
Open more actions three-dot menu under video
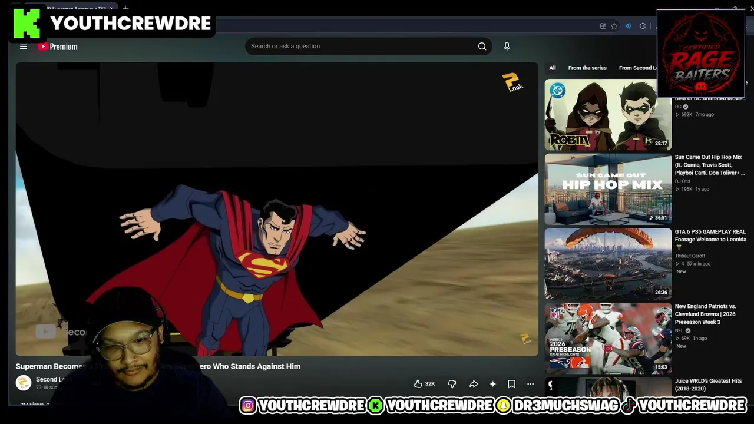point(530,384)
